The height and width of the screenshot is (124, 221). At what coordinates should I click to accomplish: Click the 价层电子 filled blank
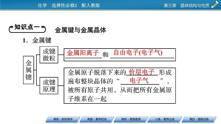pyautogui.click(x=141, y=72)
